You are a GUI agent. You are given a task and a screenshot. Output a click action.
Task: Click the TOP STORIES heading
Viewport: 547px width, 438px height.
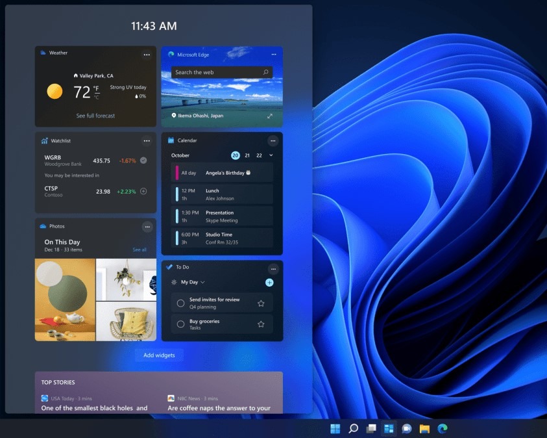click(x=58, y=382)
